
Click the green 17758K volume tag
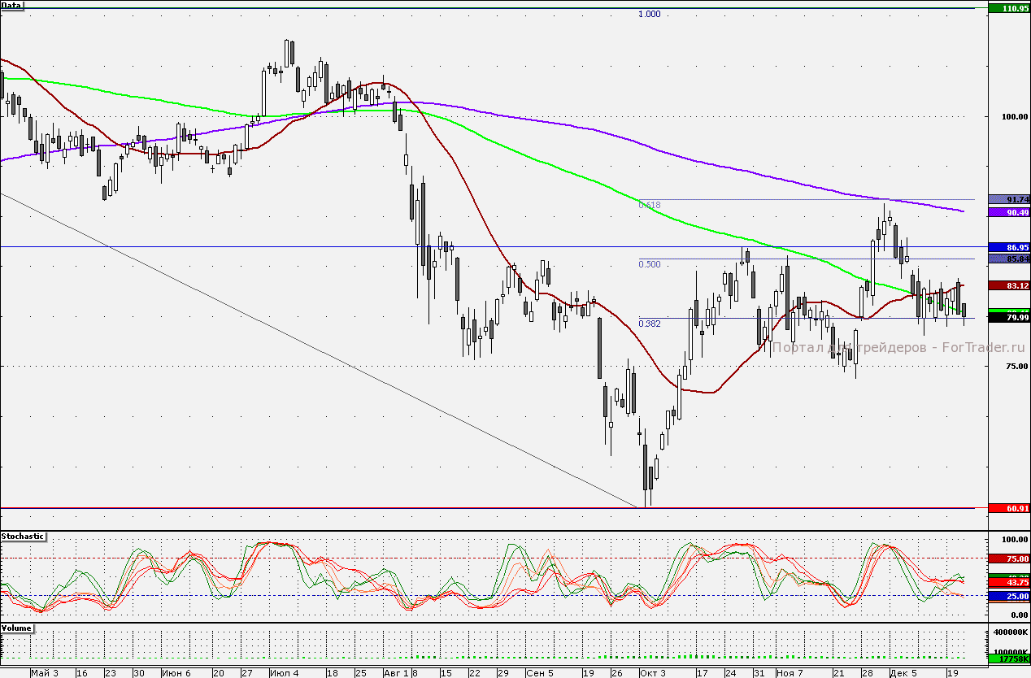(x=1008, y=658)
